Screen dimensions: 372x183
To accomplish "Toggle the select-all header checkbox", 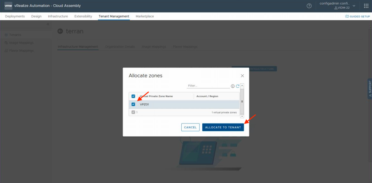I will point(133,96).
